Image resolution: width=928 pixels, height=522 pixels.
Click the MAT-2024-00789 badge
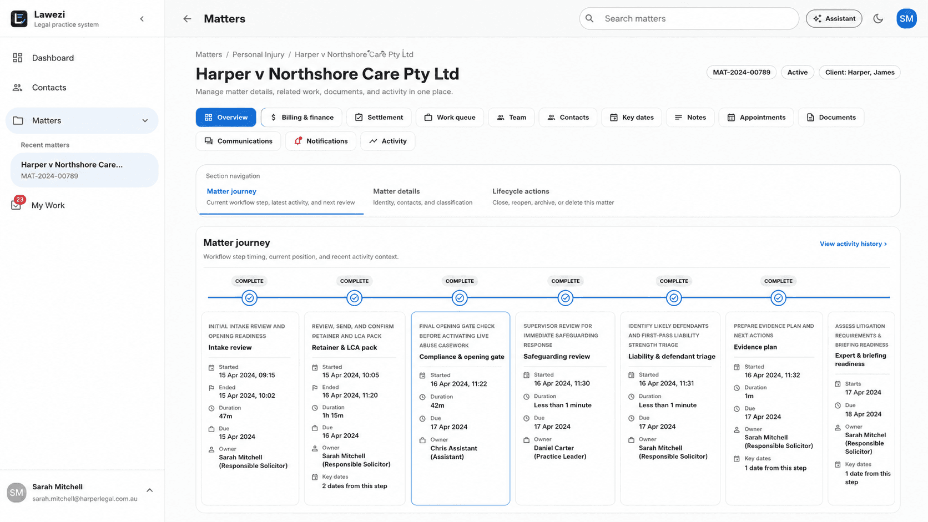tap(742, 72)
